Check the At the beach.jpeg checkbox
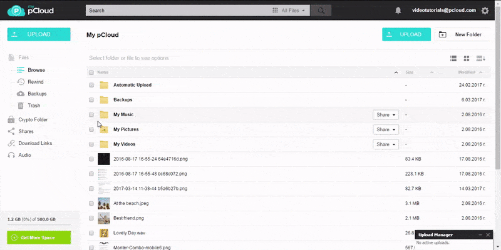The width and height of the screenshot is (501, 250). coord(91,204)
